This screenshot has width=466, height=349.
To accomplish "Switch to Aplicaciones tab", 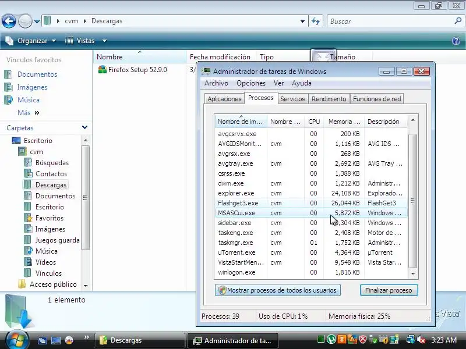I will [224, 99].
